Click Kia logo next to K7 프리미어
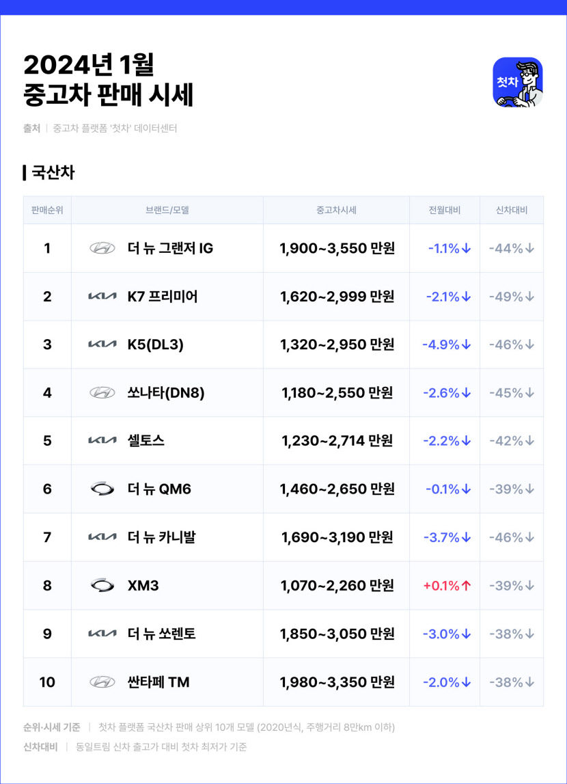Image resolution: width=567 pixels, height=784 pixels. pos(102,297)
